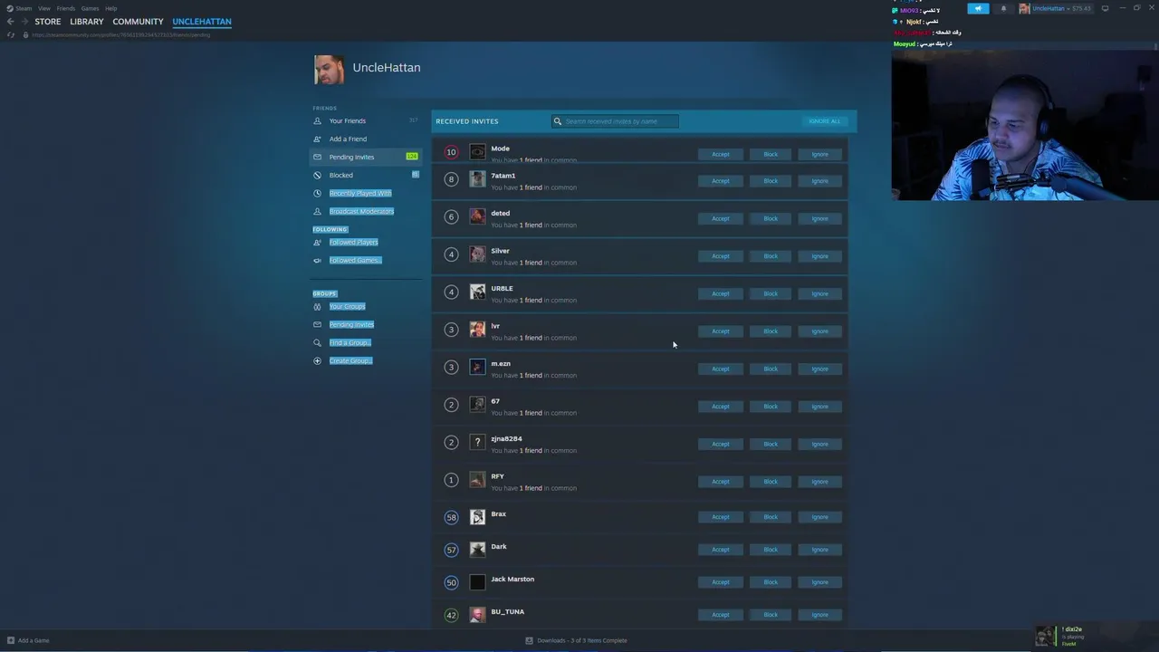Open avatar of user URBLE
Screen dimensions: 1159x652
coord(477,292)
